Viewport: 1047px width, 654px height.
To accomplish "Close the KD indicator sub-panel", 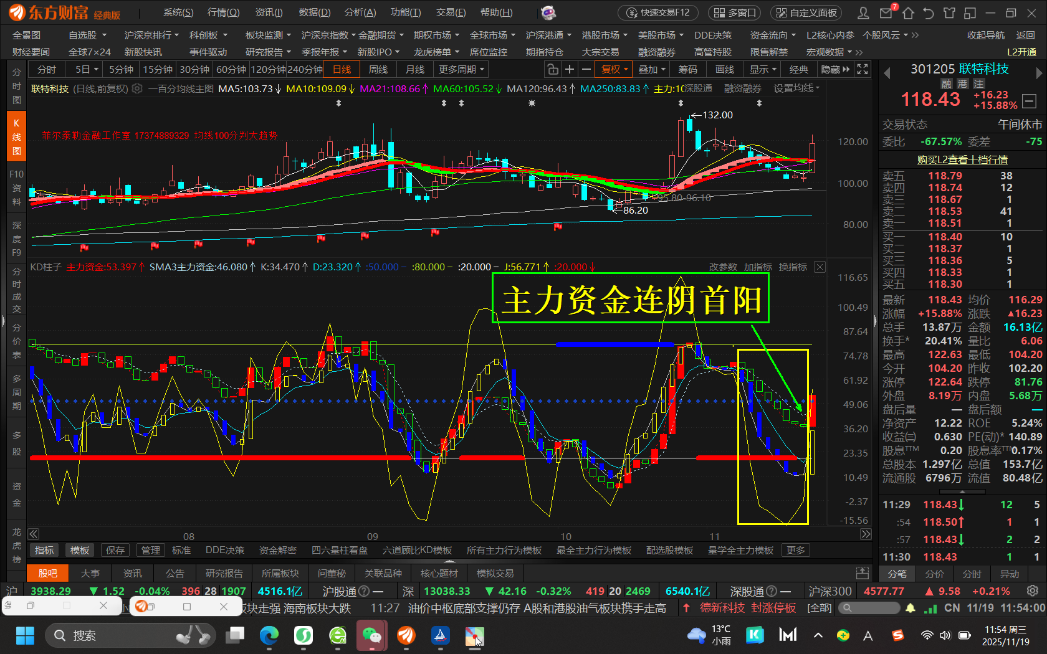I will coord(820,267).
